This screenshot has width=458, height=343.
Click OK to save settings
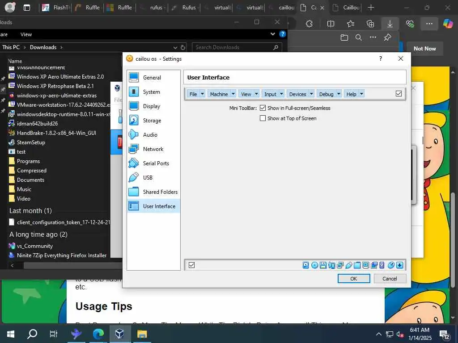[354, 279]
